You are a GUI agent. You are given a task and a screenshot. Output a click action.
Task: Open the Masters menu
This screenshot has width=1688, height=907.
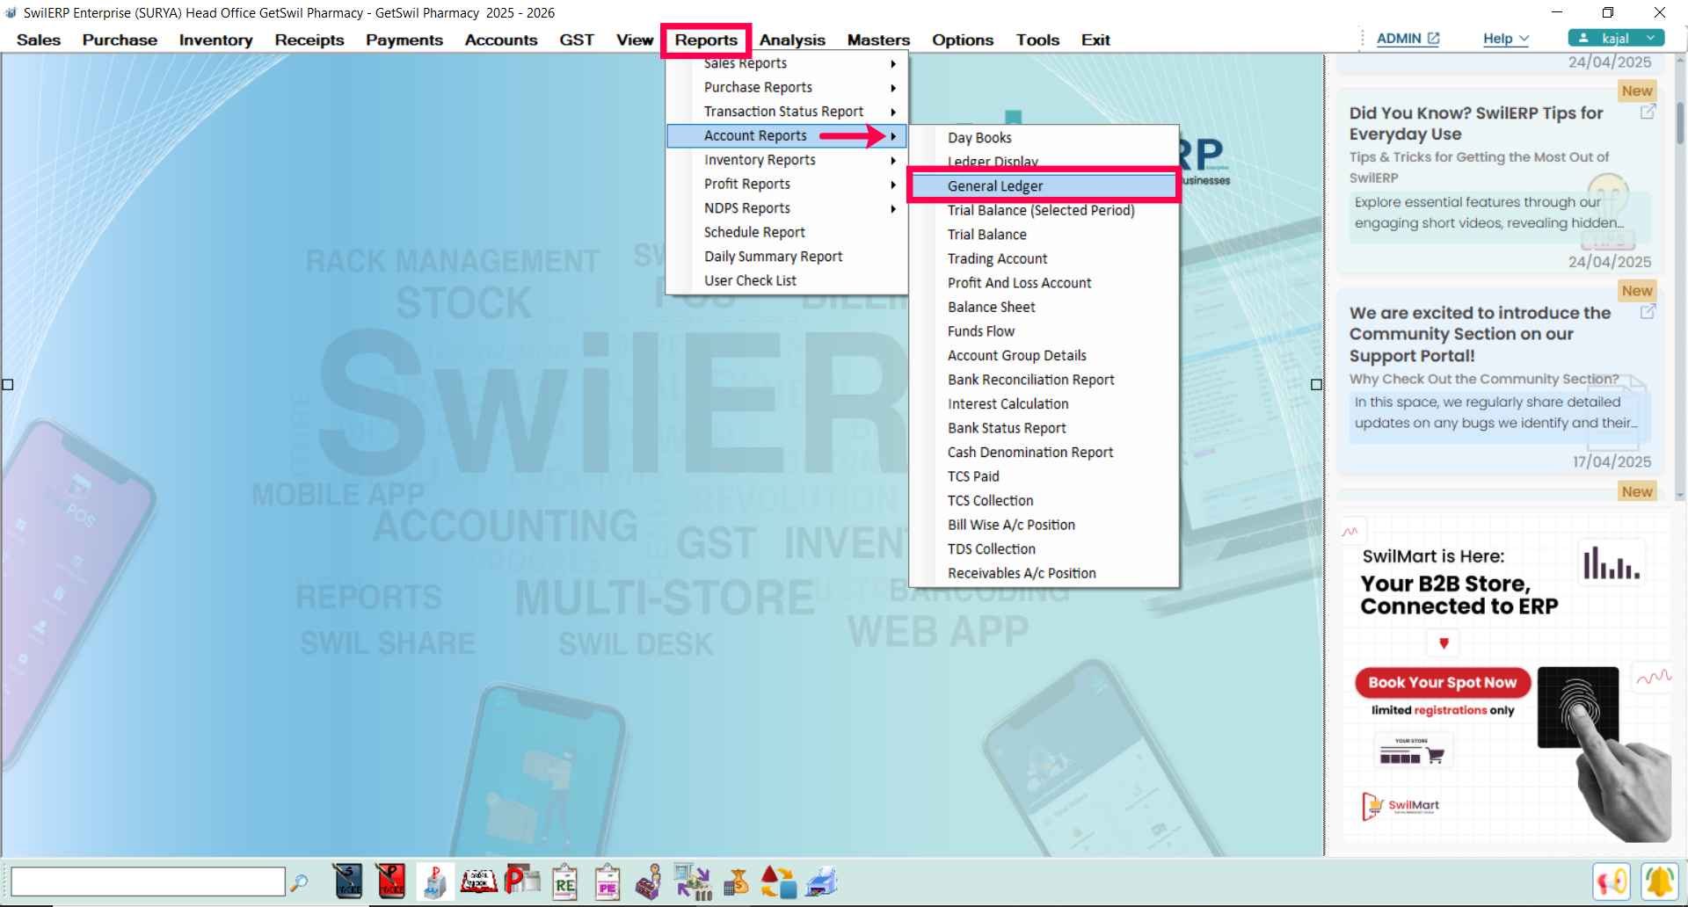click(878, 40)
